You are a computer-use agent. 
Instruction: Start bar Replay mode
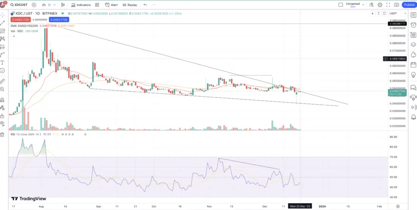pyautogui.click(x=130, y=5)
